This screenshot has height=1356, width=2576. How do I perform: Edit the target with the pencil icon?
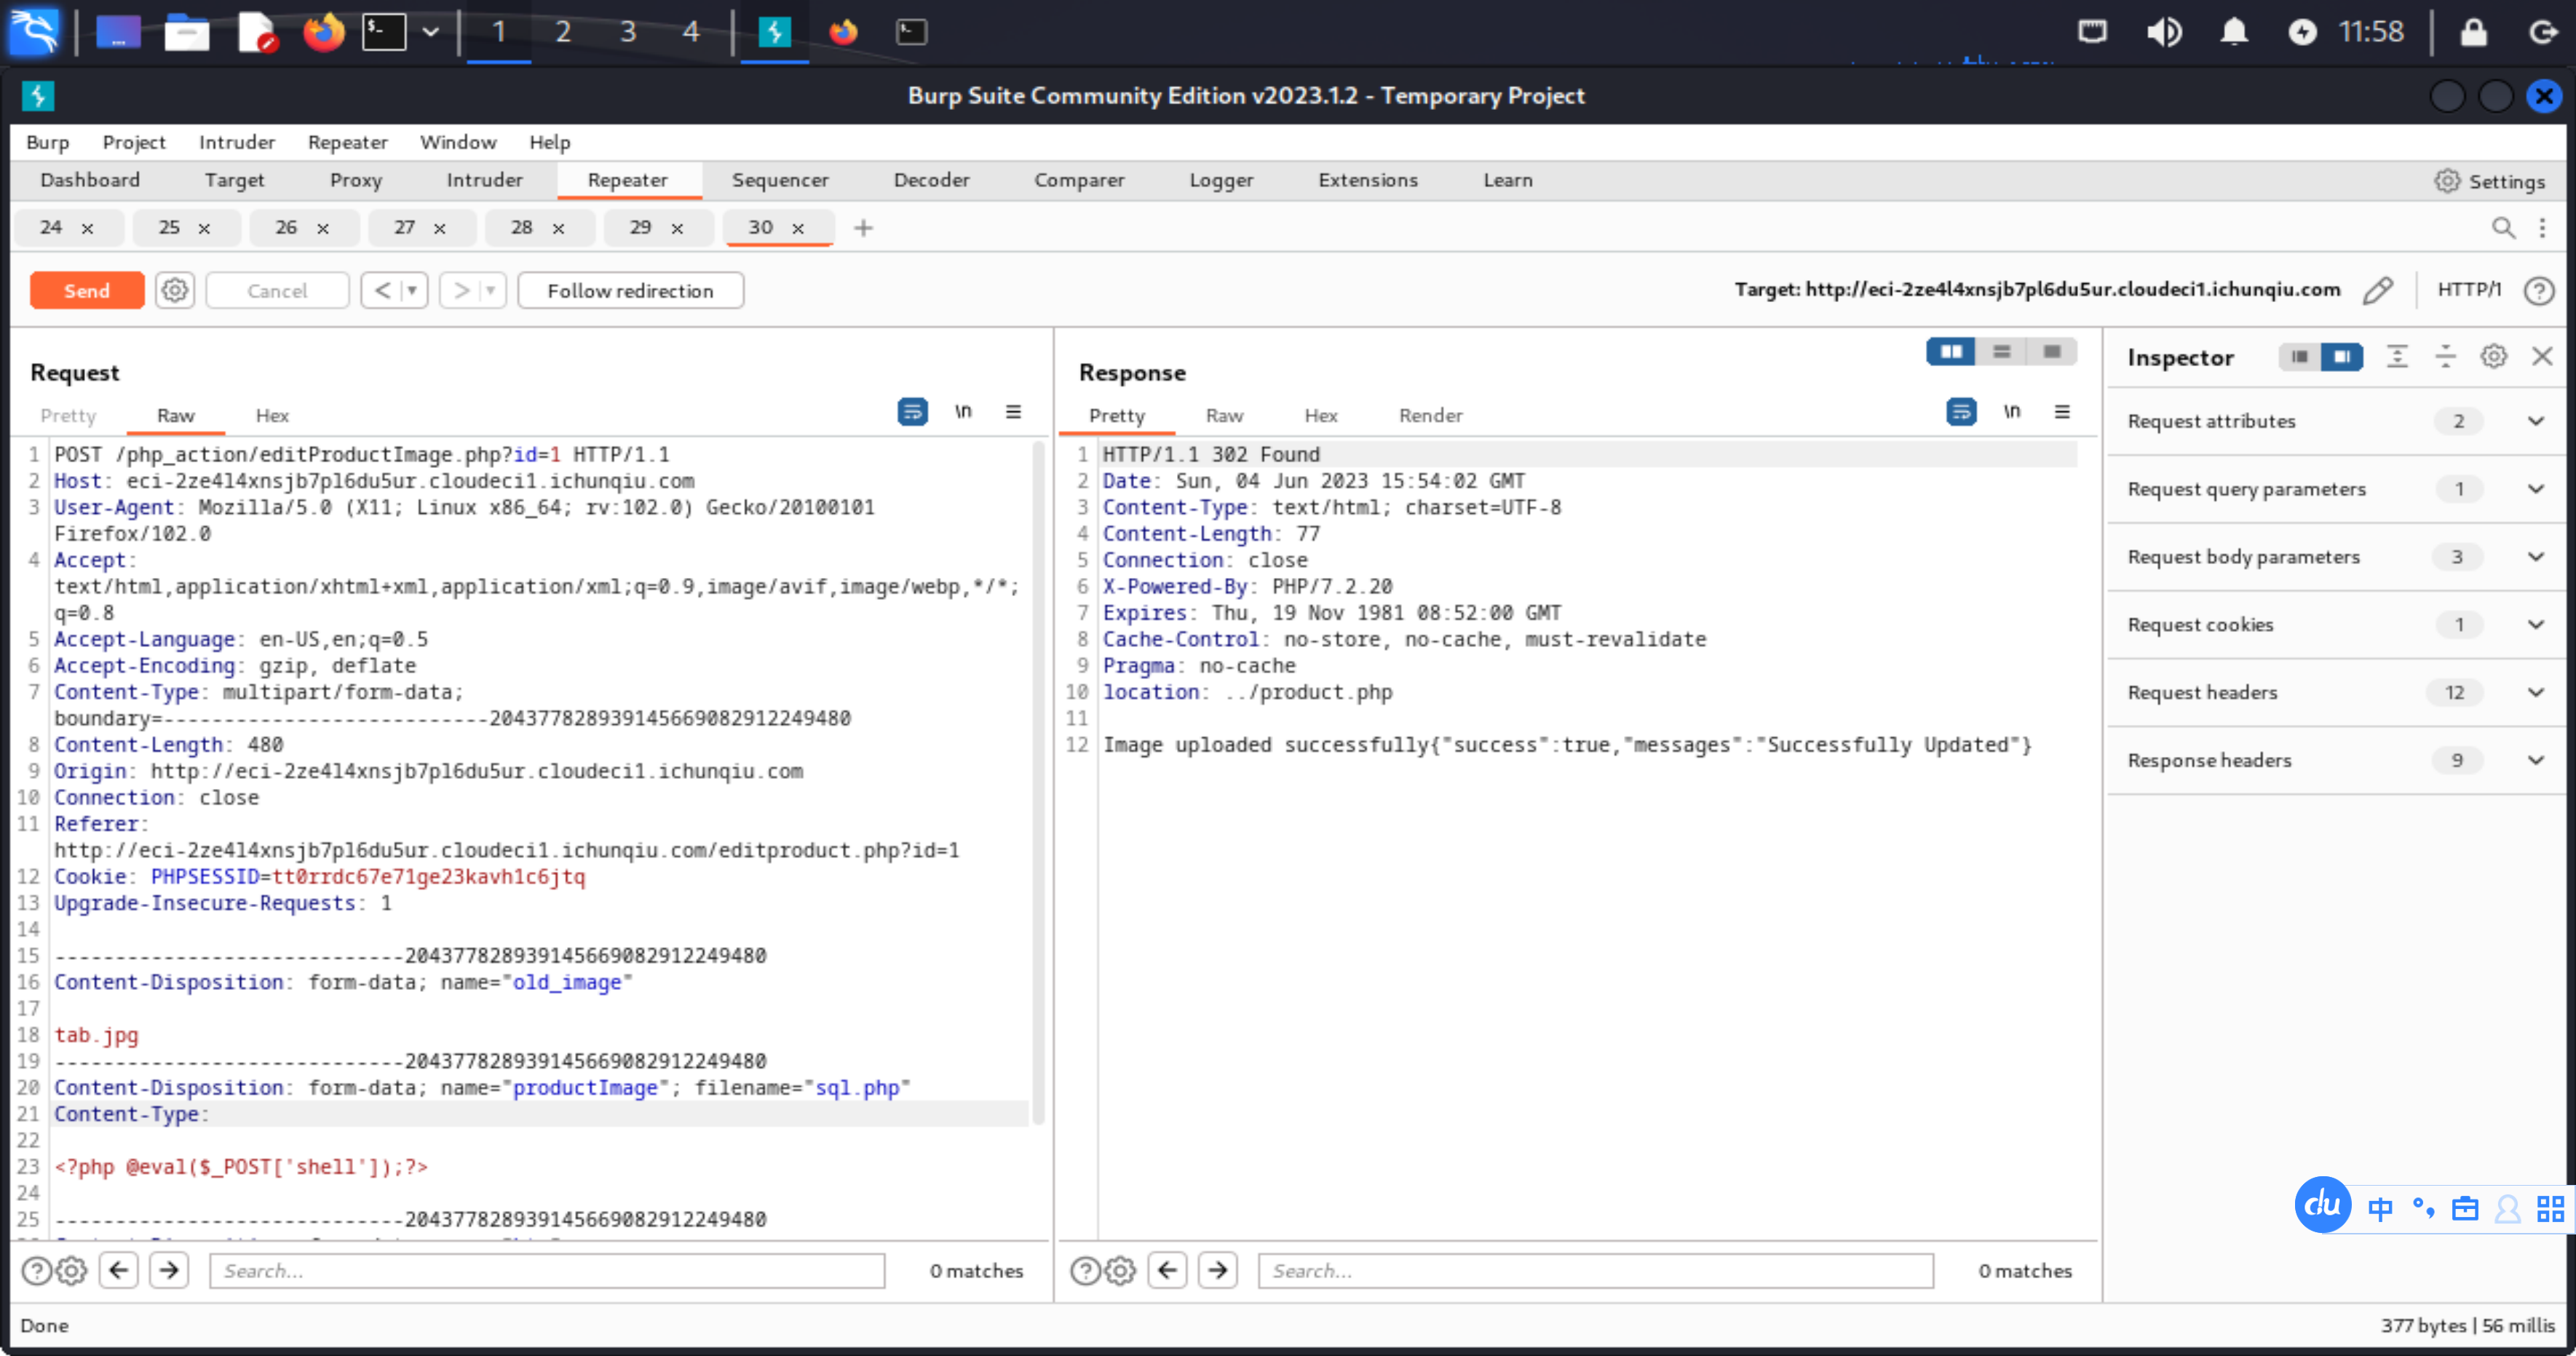[2378, 290]
